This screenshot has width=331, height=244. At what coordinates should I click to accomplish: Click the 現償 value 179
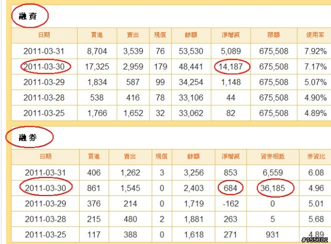pyautogui.click(x=160, y=67)
